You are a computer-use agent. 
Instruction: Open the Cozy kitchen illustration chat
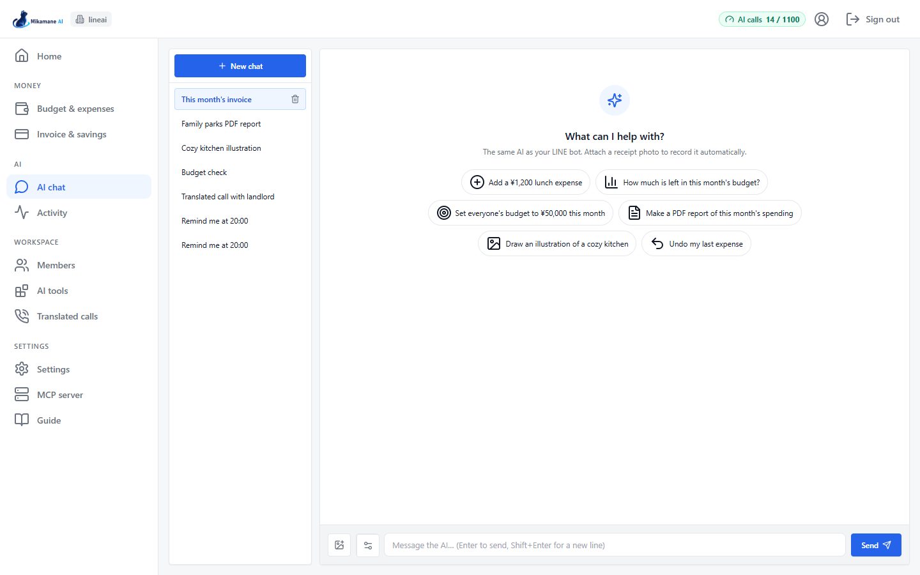pos(240,148)
